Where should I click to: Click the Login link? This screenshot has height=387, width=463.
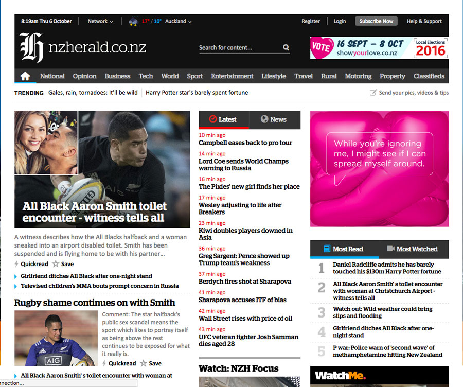pyautogui.click(x=340, y=21)
